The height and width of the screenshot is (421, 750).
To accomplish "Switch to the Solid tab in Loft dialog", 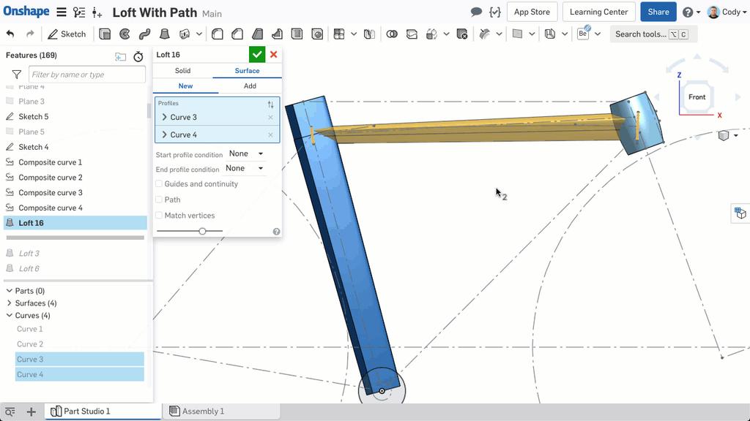I will [182, 70].
